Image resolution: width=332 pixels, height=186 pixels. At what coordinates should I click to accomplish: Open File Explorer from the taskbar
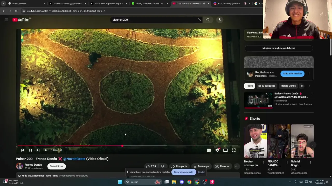click(x=174, y=182)
